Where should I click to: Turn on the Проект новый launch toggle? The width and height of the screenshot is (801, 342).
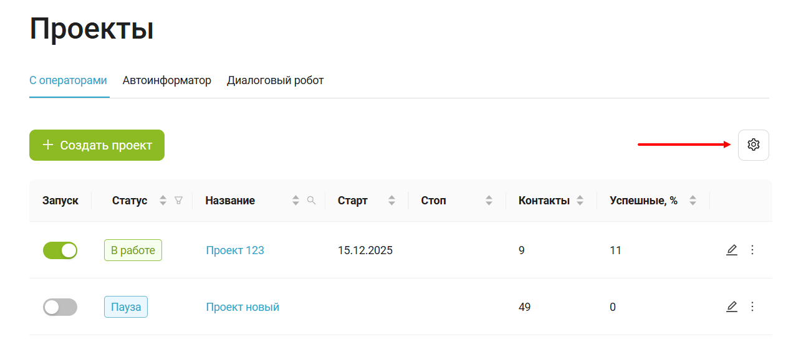tap(60, 307)
